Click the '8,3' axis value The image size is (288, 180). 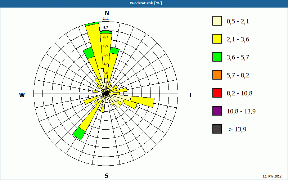pyautogui.click(x=105, y=37)
